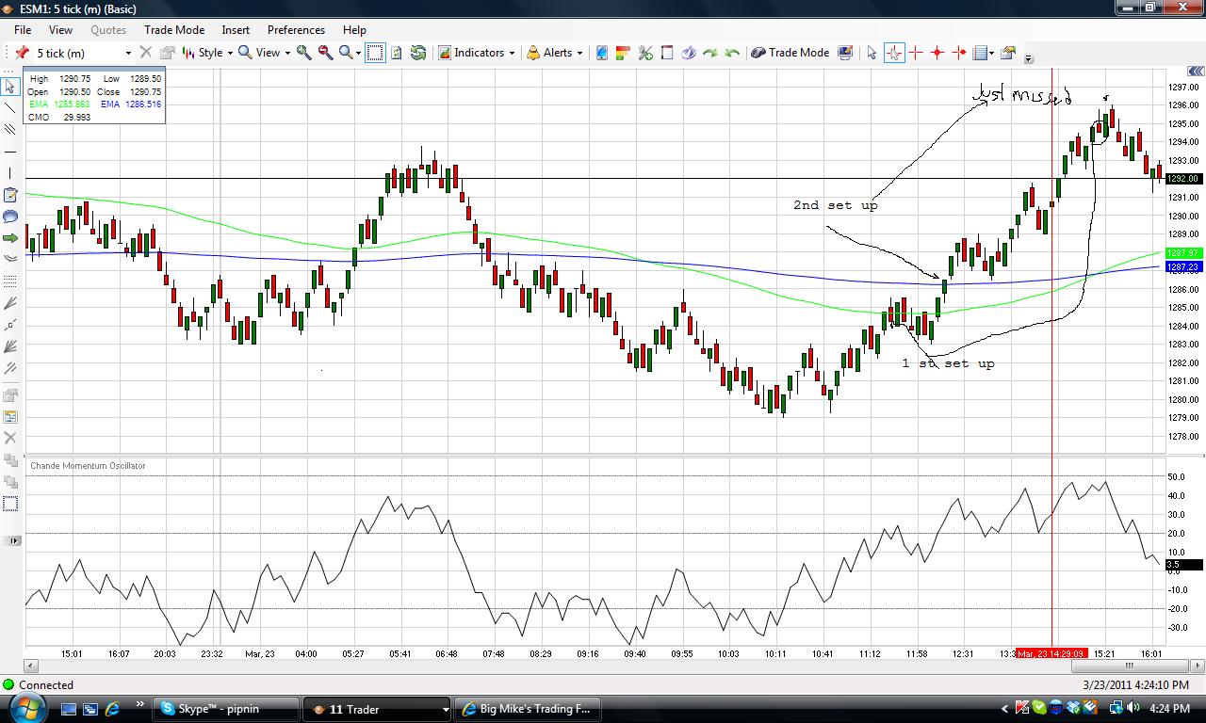This screenshot has height=723, width=1206.
Task: Click the green refresh chart icon
Action: click(418, 53)
